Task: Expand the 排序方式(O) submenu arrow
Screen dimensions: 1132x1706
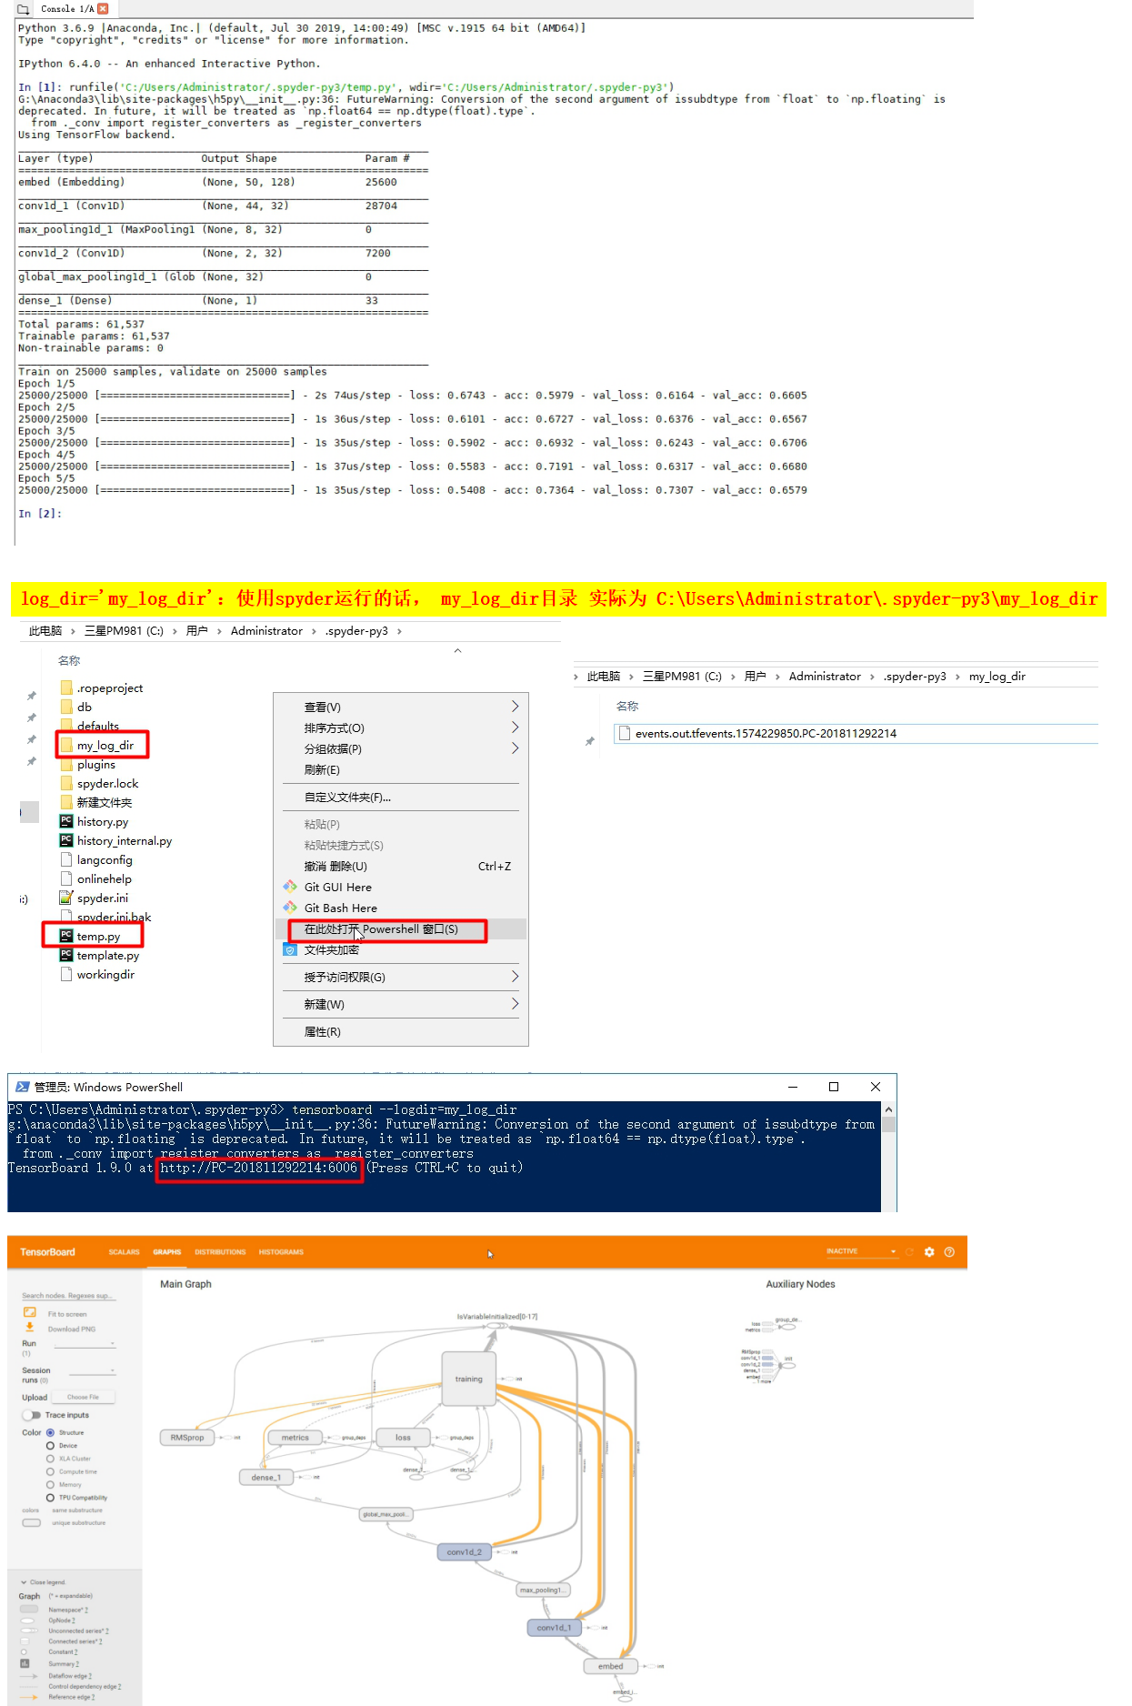Action: [x=515, y=728]
